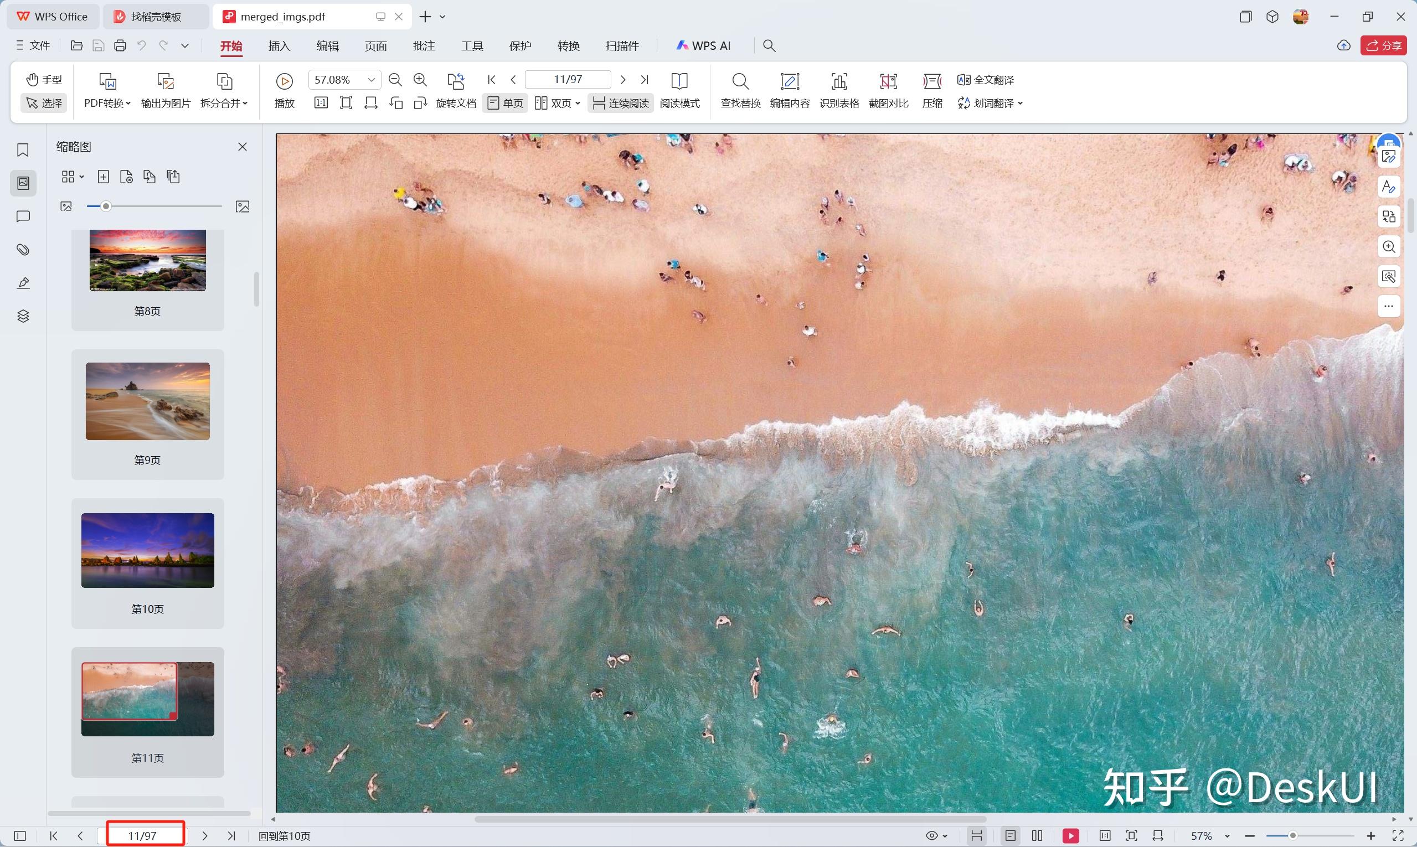Click the red Share (分享) button
This screenshot has height=847, width=1417.
click(1383, 45)
